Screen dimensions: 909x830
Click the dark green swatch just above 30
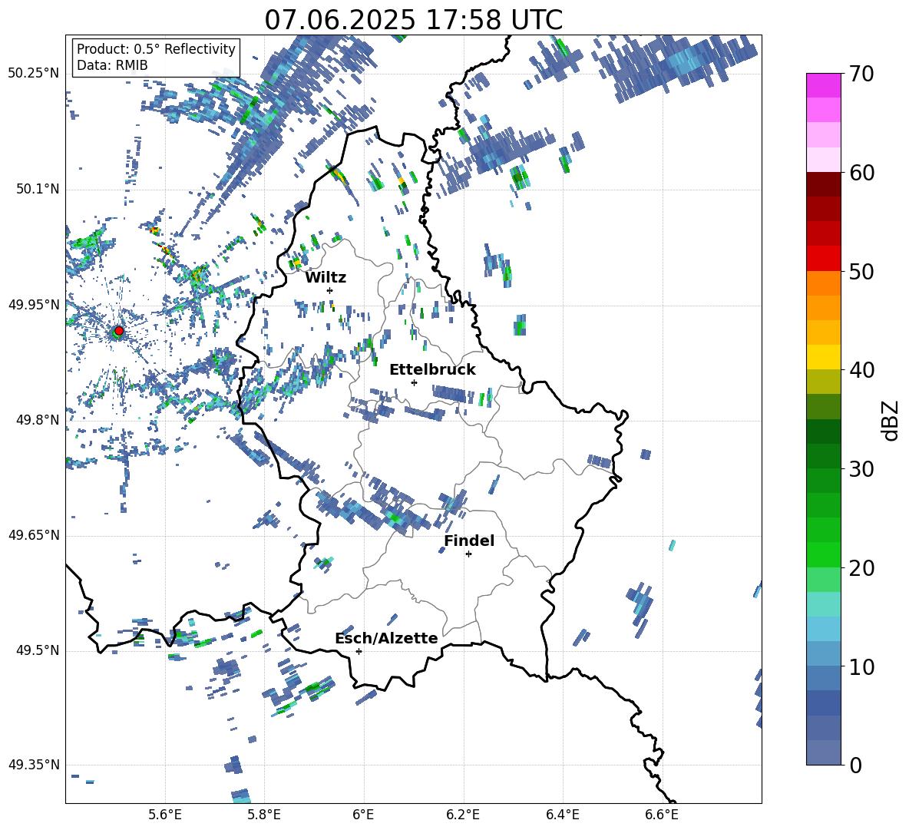click(x=824, y=456)
